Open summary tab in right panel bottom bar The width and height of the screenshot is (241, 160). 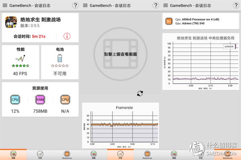[174, 155]
